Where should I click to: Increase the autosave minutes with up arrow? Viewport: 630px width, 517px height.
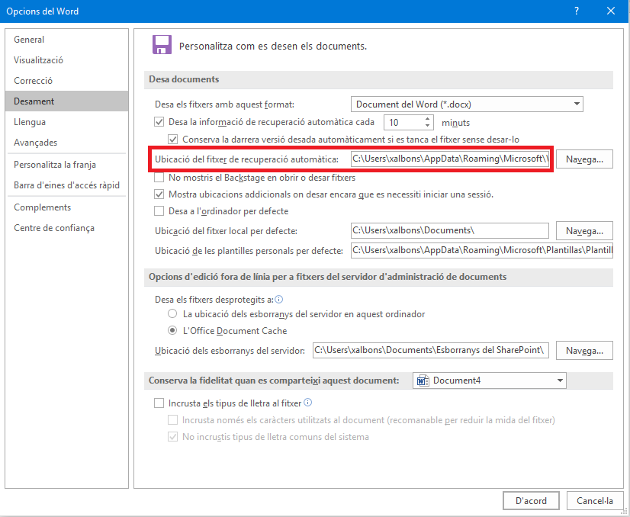[x=427, y=118]
